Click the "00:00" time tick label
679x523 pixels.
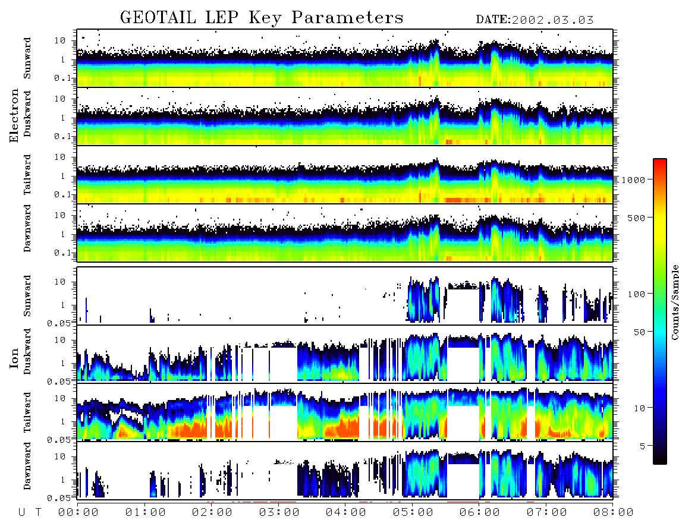(78, 512)
